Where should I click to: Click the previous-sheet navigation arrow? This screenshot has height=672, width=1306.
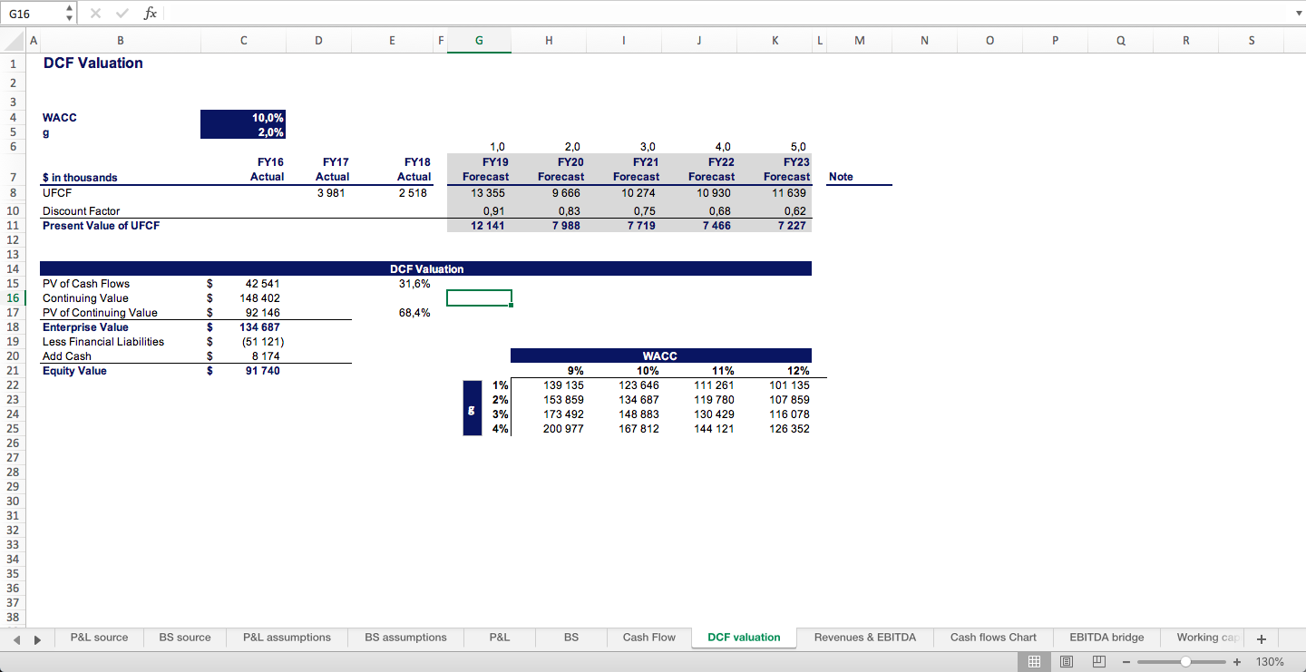click(x=17, y=638)
